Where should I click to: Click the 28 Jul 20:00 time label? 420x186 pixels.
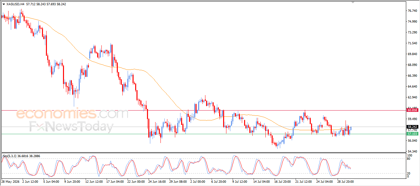click(x=345, y=181)
